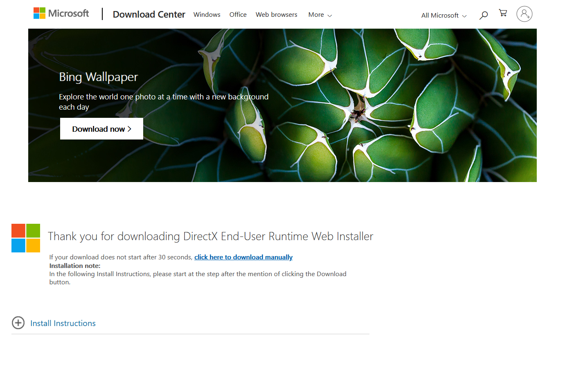This screenshot has height=369, width=565.
Task: Click the account sign-in avatar icon
Action: (524, 14)
